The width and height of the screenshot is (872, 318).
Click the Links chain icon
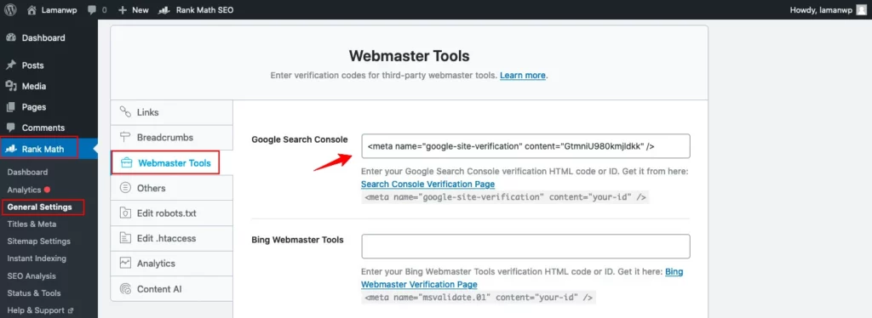click(125, 112)
